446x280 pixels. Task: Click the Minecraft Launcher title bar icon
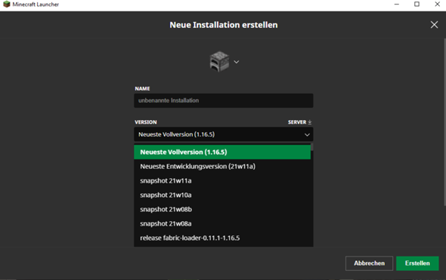pos(6,5)
